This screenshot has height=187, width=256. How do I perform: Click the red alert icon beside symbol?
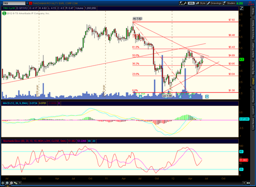pyautogui.click(x=30, y=3)
